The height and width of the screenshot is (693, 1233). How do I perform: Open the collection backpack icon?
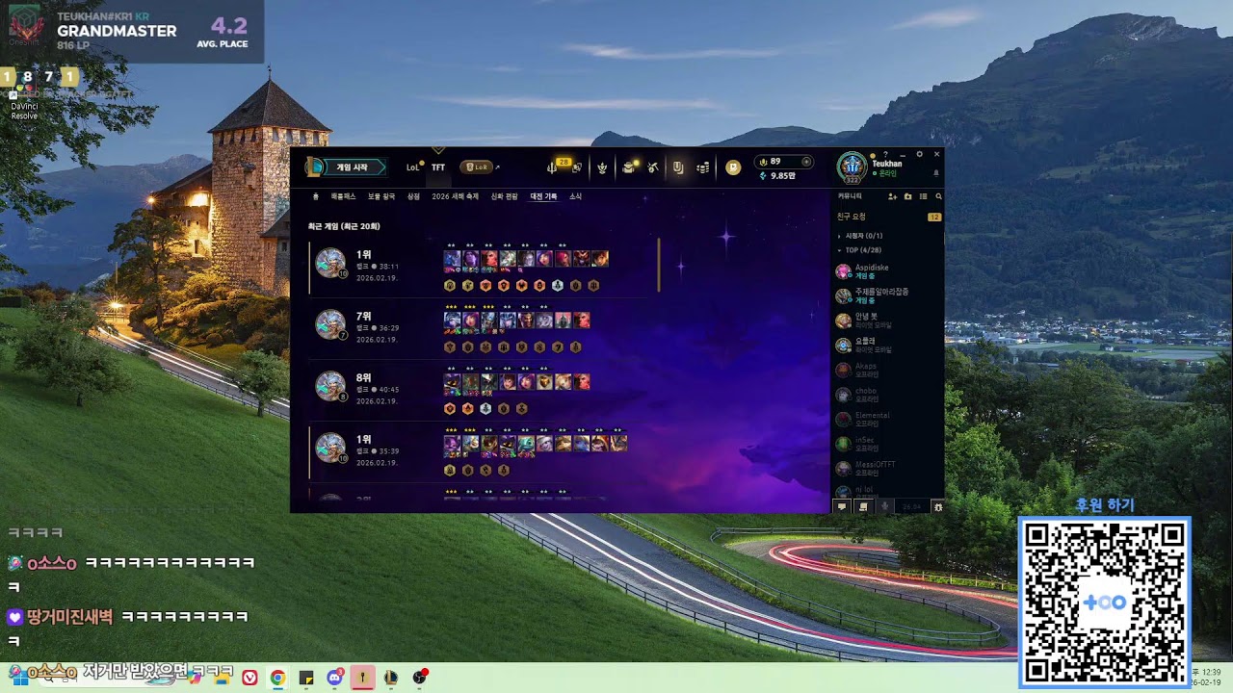coord(628,167)
